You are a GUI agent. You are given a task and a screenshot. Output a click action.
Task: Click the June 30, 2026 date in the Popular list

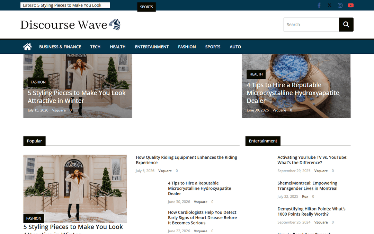(x=179, y=202)
